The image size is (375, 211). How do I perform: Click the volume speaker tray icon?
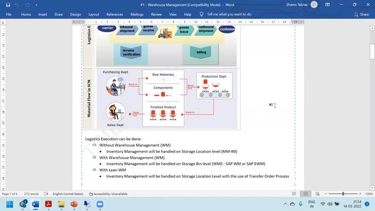point(330,204)
